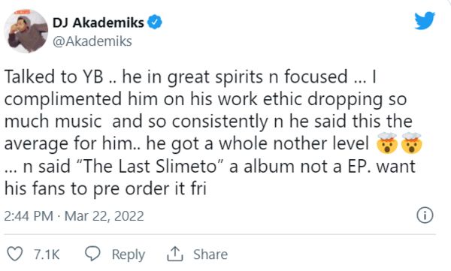Click the 7.1K likes count

point(47,254)
